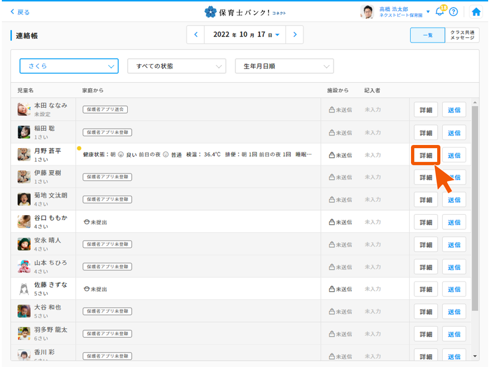Screen dimensions: 490x367
Task: Click the help question mark icon
Action: tap(453, 12)
